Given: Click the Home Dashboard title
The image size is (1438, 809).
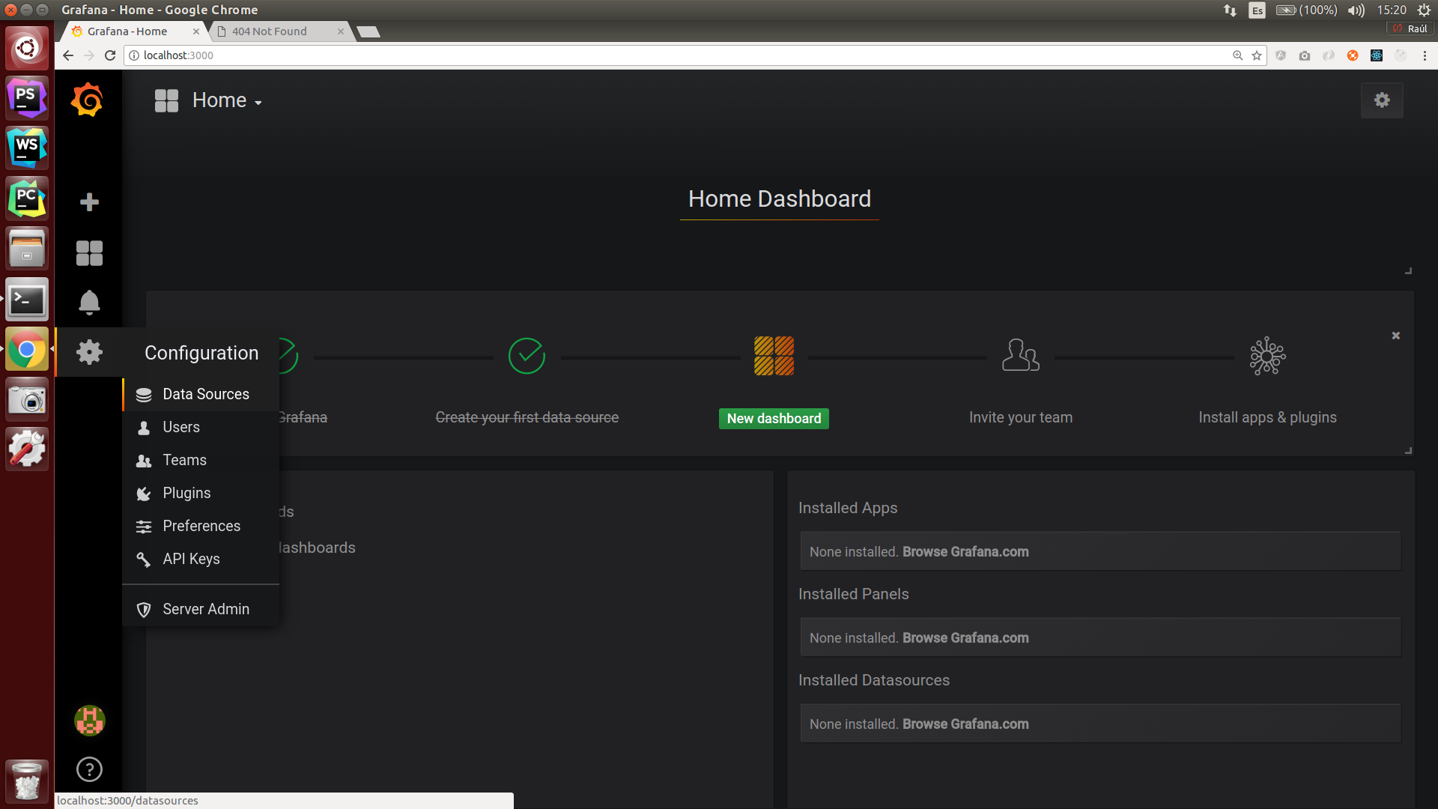Looking at the screenshot, I should [779, 199].
